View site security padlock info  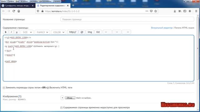(42, 11)
